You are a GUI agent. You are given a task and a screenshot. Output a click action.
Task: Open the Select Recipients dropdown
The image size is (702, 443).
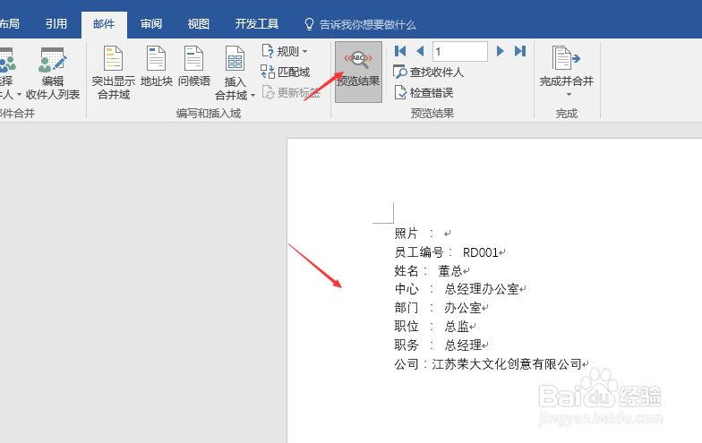[19, 95]
